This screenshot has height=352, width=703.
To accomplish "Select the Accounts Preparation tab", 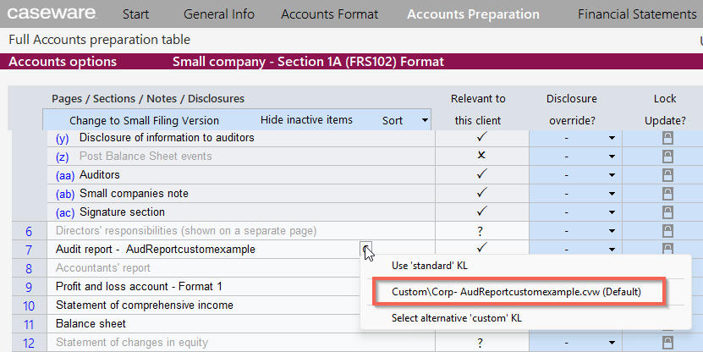I will coord(473,14).
